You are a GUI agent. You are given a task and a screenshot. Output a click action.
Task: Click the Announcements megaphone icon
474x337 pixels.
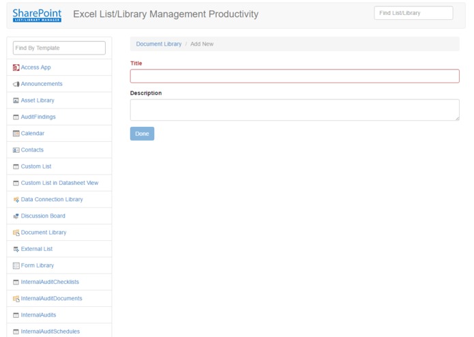point(16,84)
